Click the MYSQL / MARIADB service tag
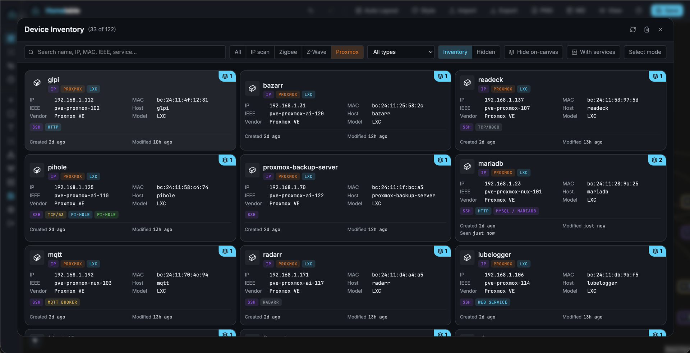Screen dimensions: 690x353 516,211
